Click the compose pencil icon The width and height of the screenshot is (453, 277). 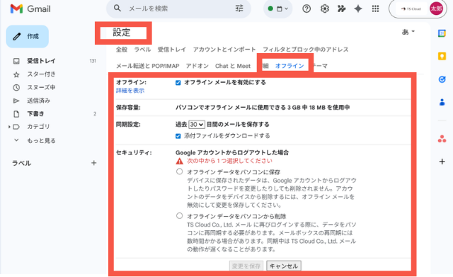point(17,36)
